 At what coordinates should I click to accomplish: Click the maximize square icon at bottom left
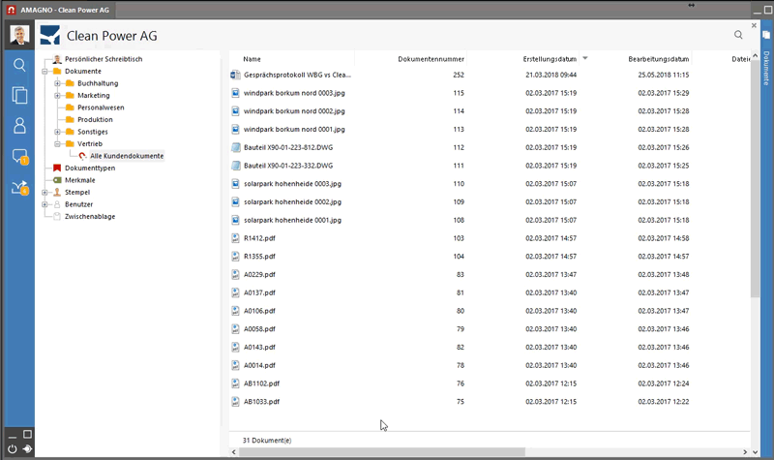(x=28, y=434)
